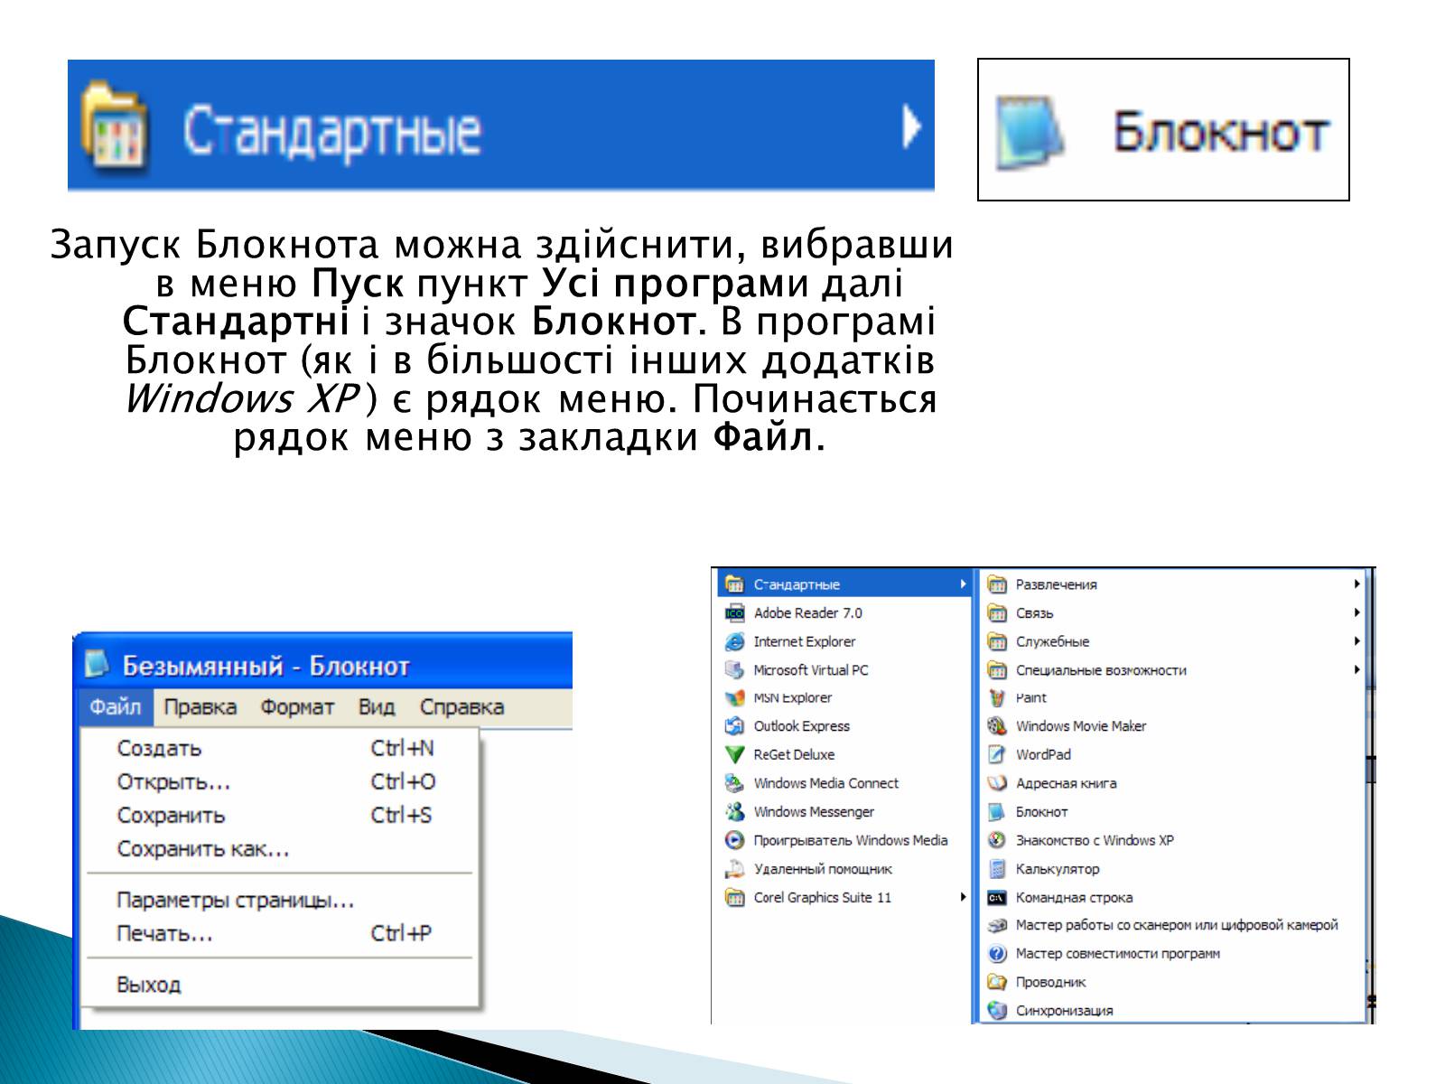
Task: Click the Знакомство с Windows XP icon
Action: (x=997, y=840)
